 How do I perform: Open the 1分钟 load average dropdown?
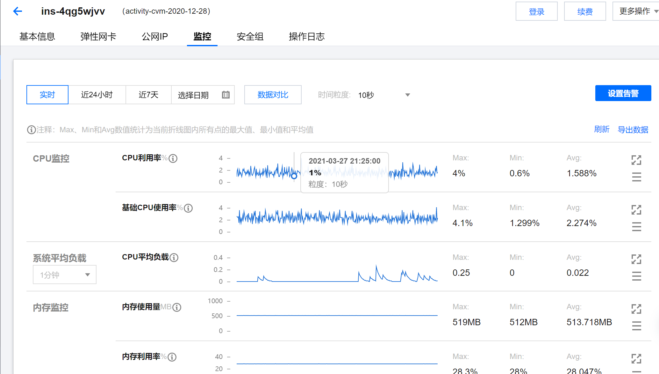65,275
